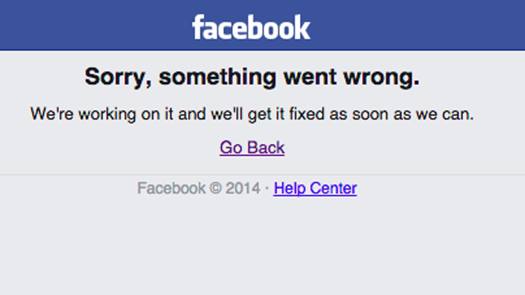Click the facebook logo in the header
The image size is (525, 295).
click(251, 27)
